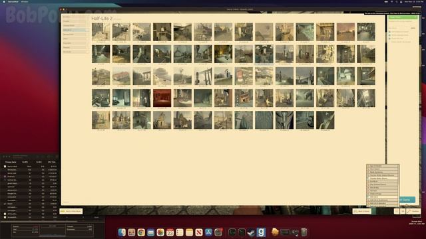Screen dimensions: 426x239
Task: Toggle the second checkbox in the server settings panel
Action: (389, 35)
